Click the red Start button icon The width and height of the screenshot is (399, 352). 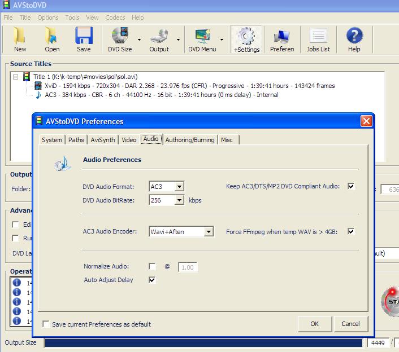coord(390,301)
